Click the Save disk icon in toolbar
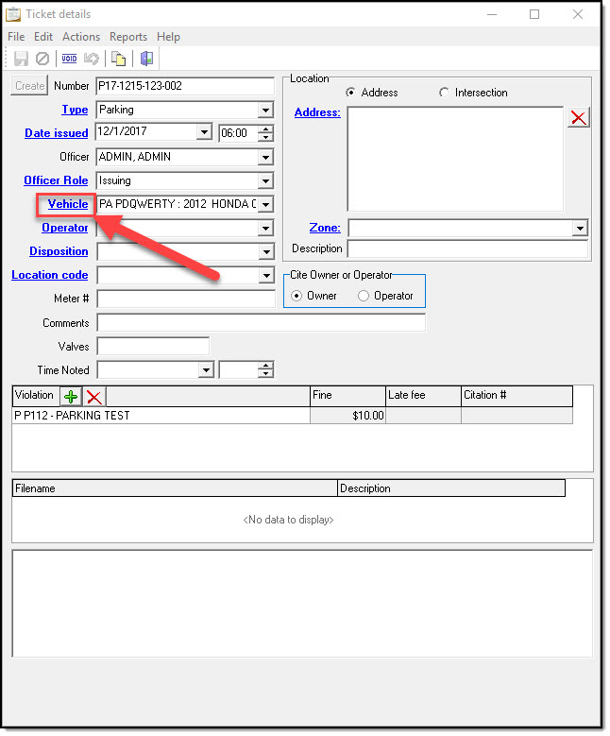The height and width of the screenshot is (736, 610). [21, 59]
